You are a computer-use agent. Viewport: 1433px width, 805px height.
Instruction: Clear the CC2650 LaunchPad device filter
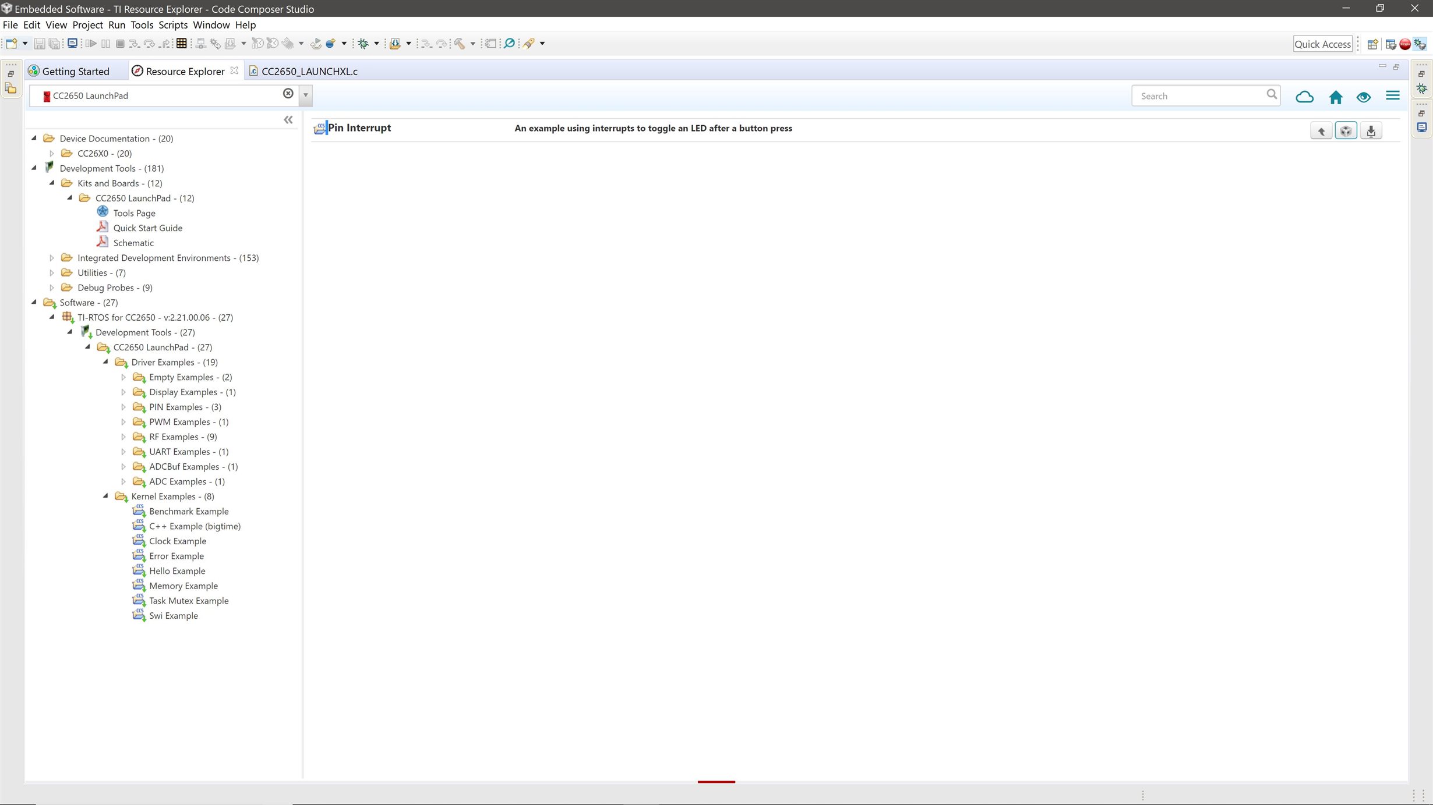[288, 94]
